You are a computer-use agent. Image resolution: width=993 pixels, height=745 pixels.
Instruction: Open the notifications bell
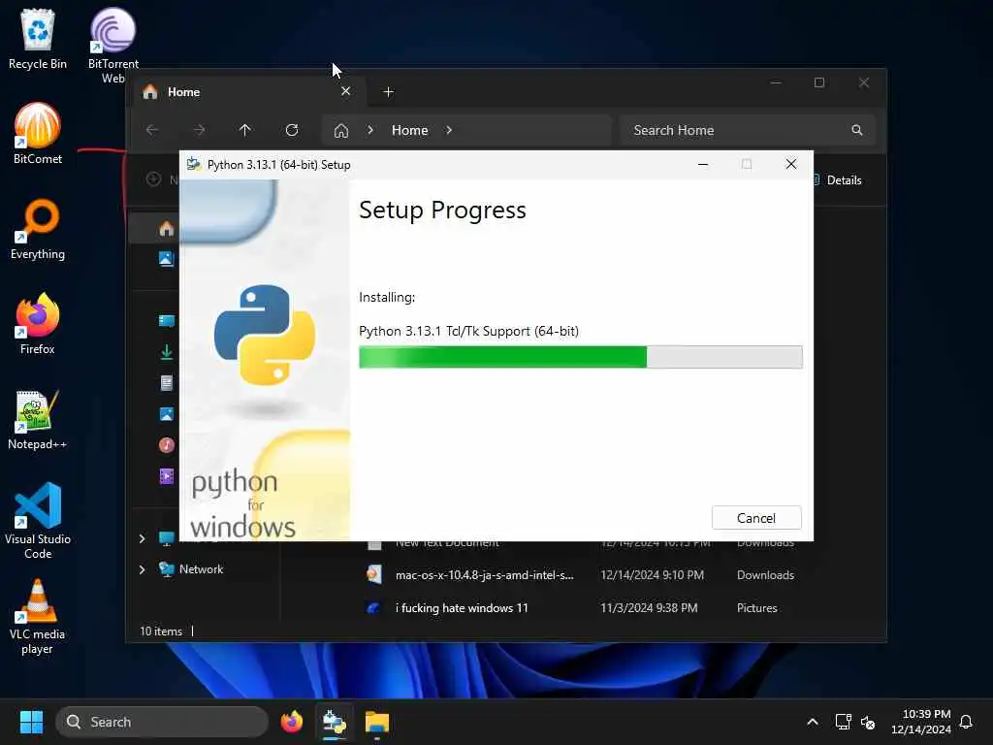966,722
